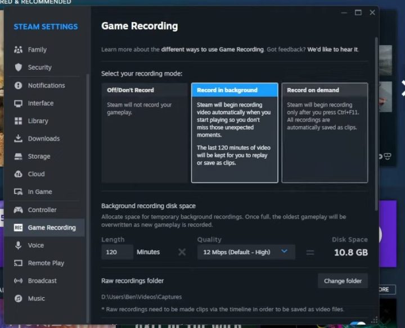Switch to Interface settings
This screenshot has height=328, width=405.
point(41,104)
